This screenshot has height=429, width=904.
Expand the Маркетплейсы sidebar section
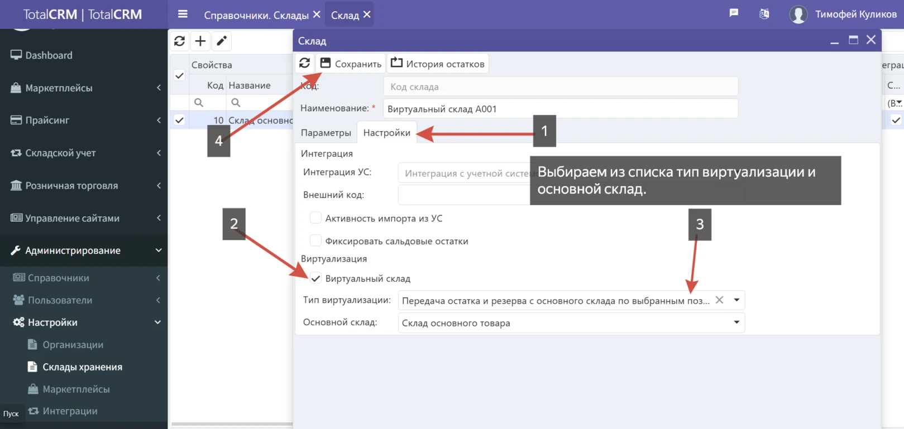pos(84,88)
